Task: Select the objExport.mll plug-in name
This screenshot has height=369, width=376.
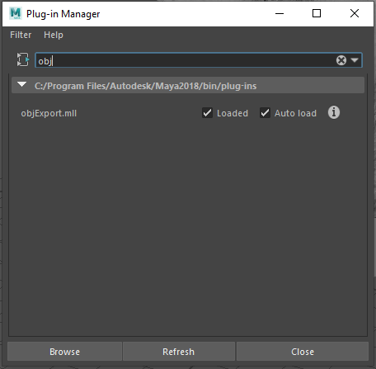Action: [x=49, y=113]
